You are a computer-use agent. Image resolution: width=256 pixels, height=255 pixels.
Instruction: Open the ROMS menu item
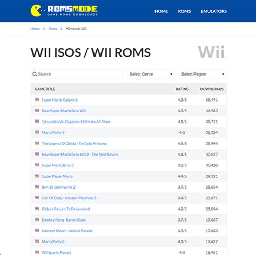coord(184,11)
